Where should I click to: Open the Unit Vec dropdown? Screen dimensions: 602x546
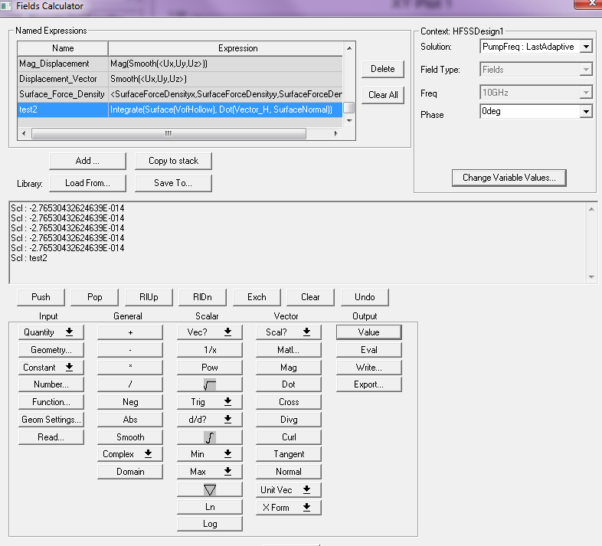pos(288,489)
